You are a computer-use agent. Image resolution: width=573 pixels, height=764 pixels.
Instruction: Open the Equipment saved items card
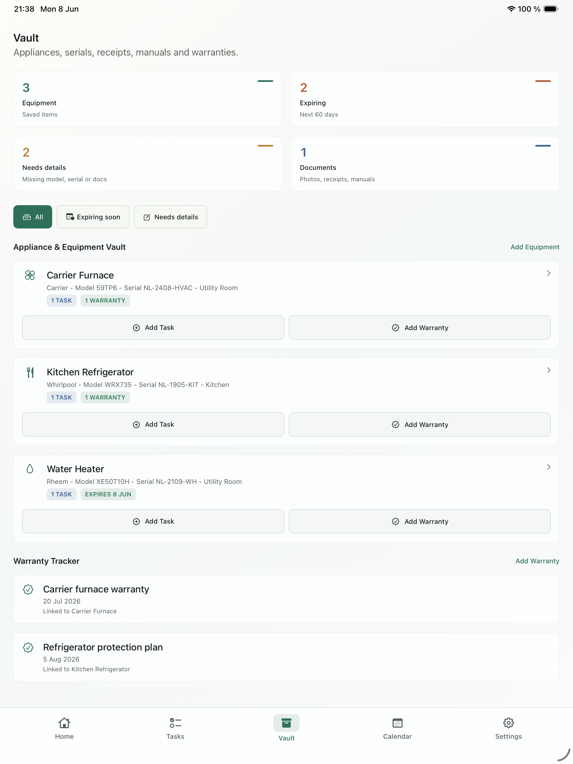pyautogui.click(x=147, y=99)
